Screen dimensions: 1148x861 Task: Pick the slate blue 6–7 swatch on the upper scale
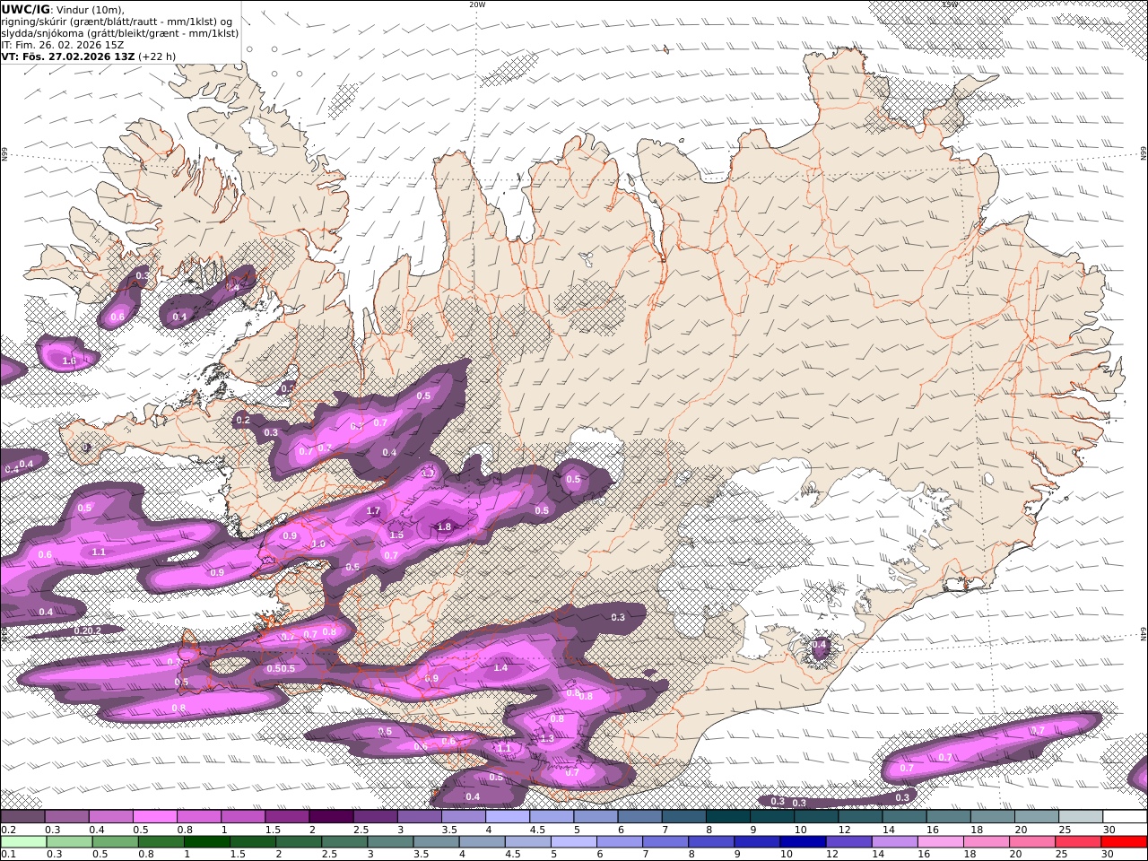[x=639, y=817]
